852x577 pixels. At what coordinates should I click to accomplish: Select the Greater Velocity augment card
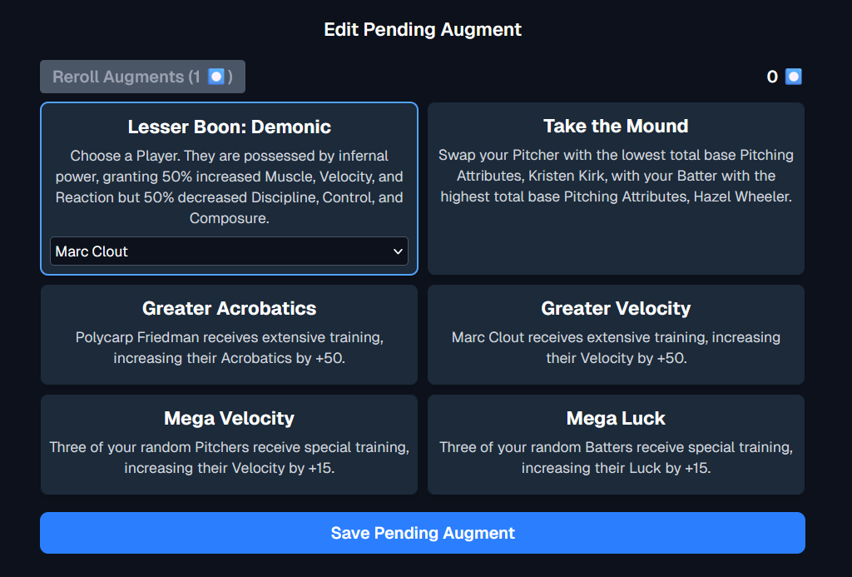pos(616,335)
